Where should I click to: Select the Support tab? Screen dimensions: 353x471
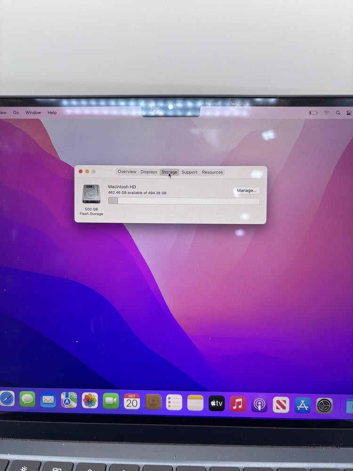(189, 172)
